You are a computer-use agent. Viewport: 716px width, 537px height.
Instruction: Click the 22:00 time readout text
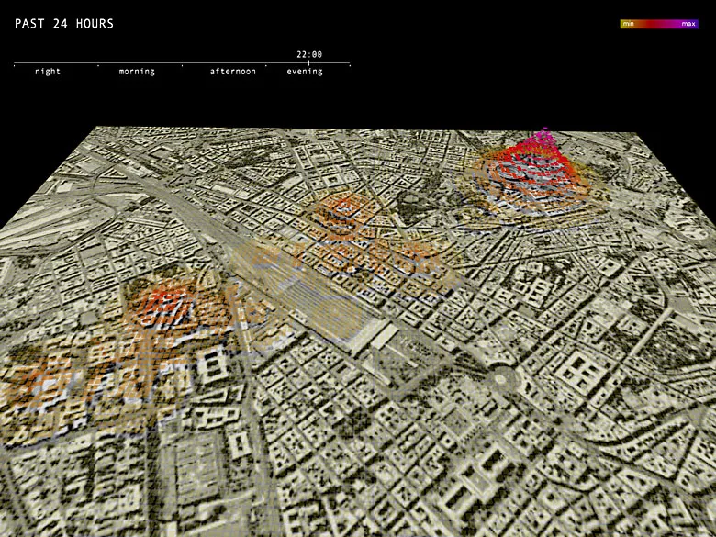tap(309, 54)
